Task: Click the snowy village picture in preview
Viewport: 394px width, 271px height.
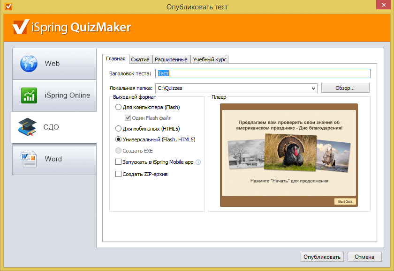Action: 247,154
